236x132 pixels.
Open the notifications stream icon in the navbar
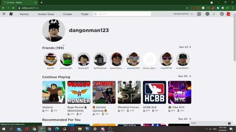click(199, 14)
